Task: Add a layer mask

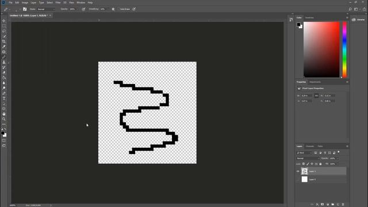Action: (322, 205)
